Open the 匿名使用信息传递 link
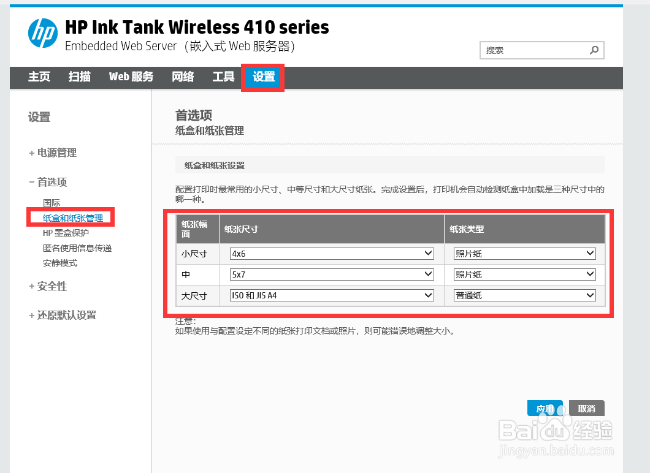This screenshot has height=473, width=650. click(x=77, y=248)
